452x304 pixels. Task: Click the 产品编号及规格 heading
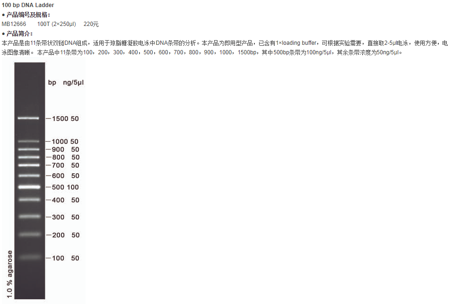[x=28, y=15]
